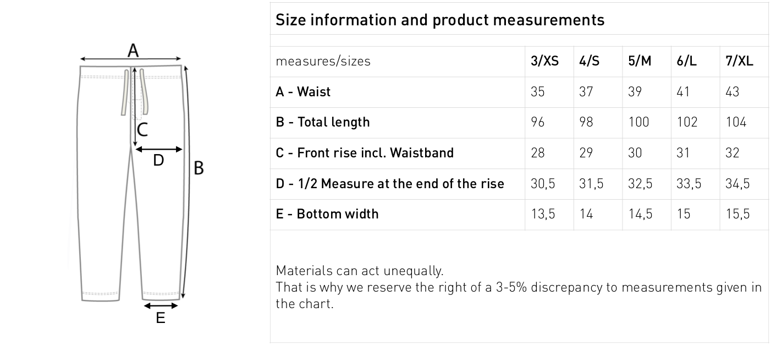Click the 'Size information and product measurements' heading
Screen dimensions: 771x345
coord(439,20)
